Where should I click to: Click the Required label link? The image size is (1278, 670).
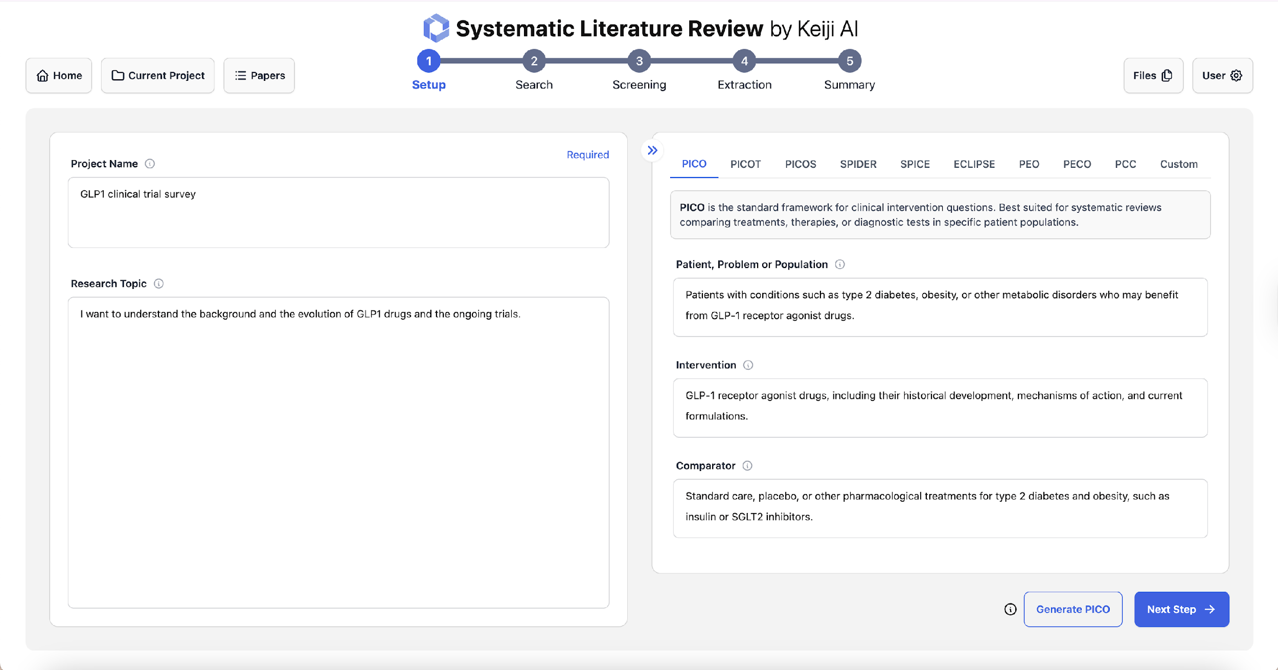point(588,154)
